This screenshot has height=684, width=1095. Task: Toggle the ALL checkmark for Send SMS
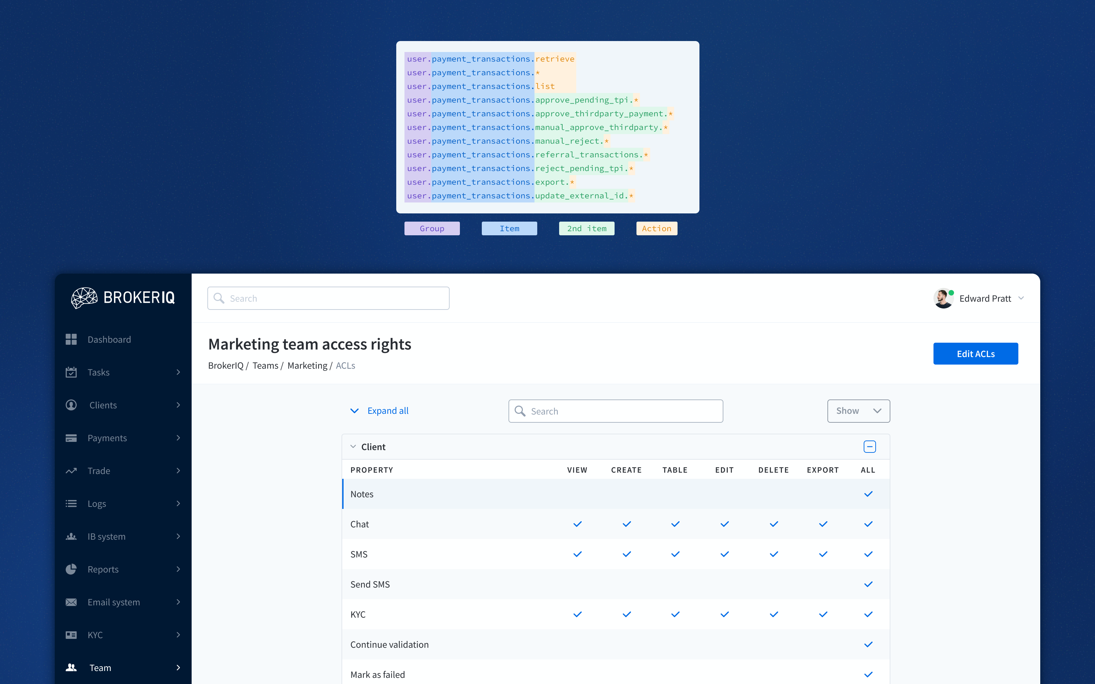[868, 584]
